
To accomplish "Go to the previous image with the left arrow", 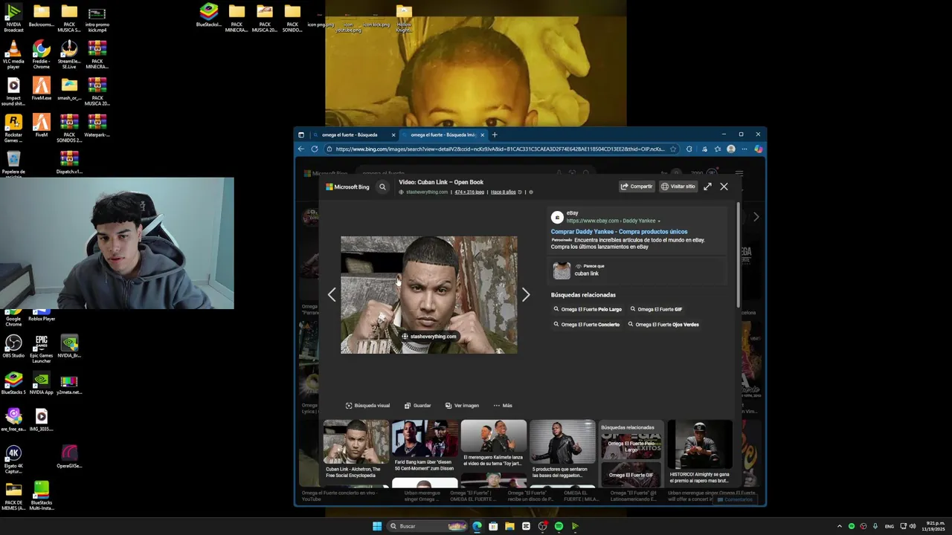I will point(332,294).
